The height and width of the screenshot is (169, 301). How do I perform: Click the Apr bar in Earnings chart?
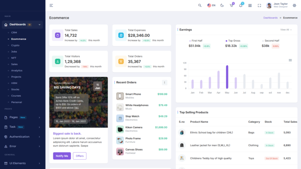[x=218, y=80]
